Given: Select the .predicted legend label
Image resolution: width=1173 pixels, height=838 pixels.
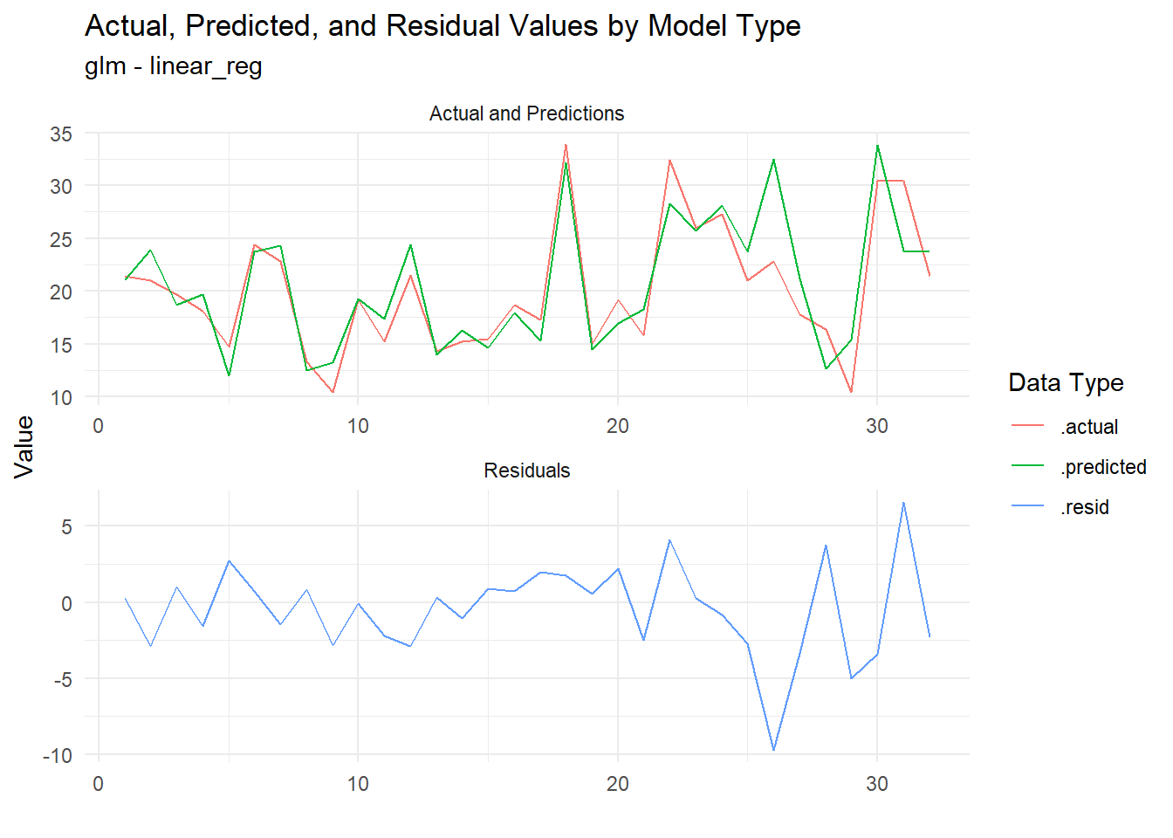Looking at the screenshot, I should coord(1103,467).
